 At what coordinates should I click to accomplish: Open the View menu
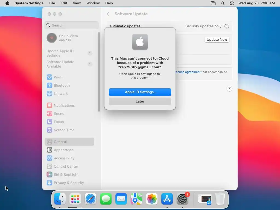(x=77, y=3)
